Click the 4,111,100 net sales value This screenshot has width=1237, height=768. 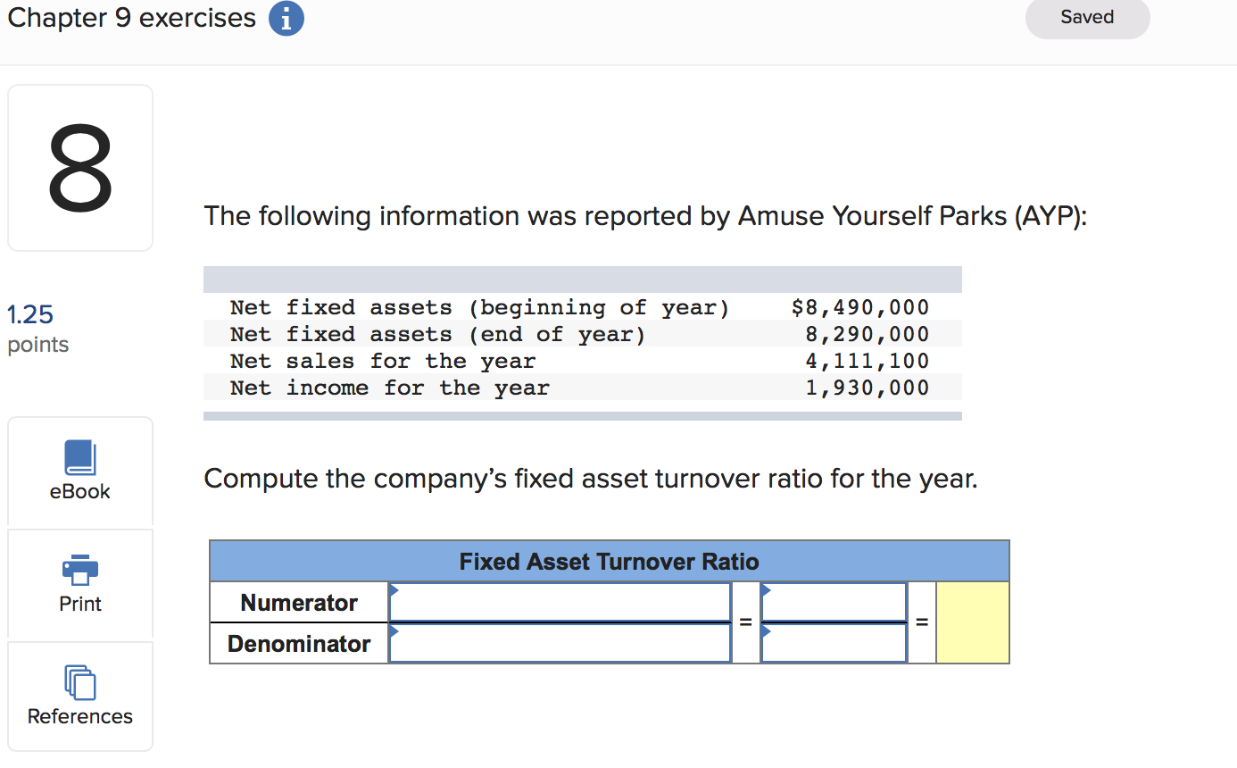(x=867, y=361)
